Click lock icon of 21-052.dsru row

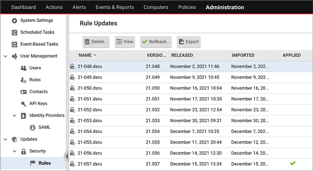73,110
